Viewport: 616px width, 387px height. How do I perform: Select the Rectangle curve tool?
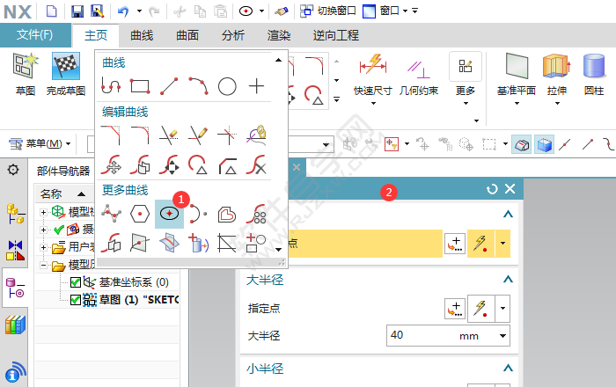139,86
